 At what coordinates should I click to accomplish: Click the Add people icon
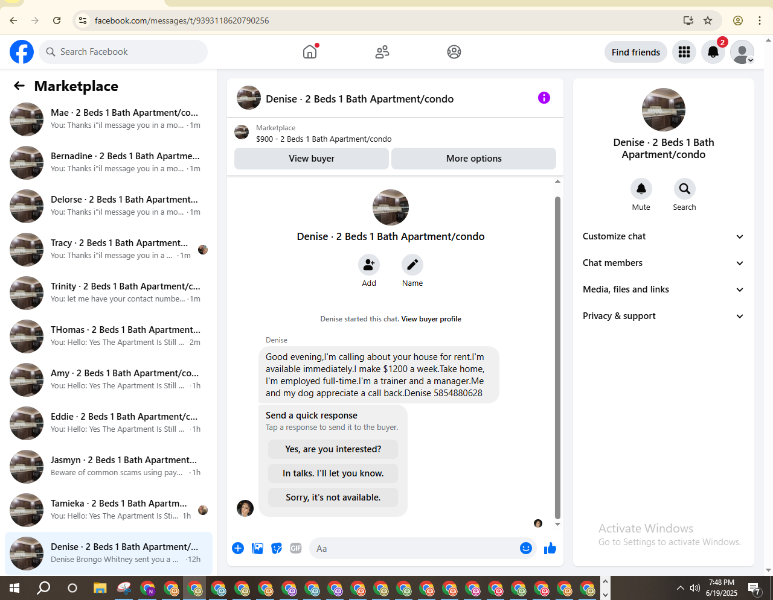369,265
